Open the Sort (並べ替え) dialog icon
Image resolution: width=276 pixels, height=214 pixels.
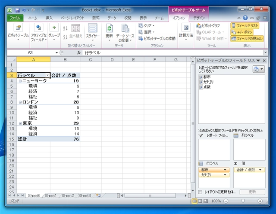tap(76, 28)
